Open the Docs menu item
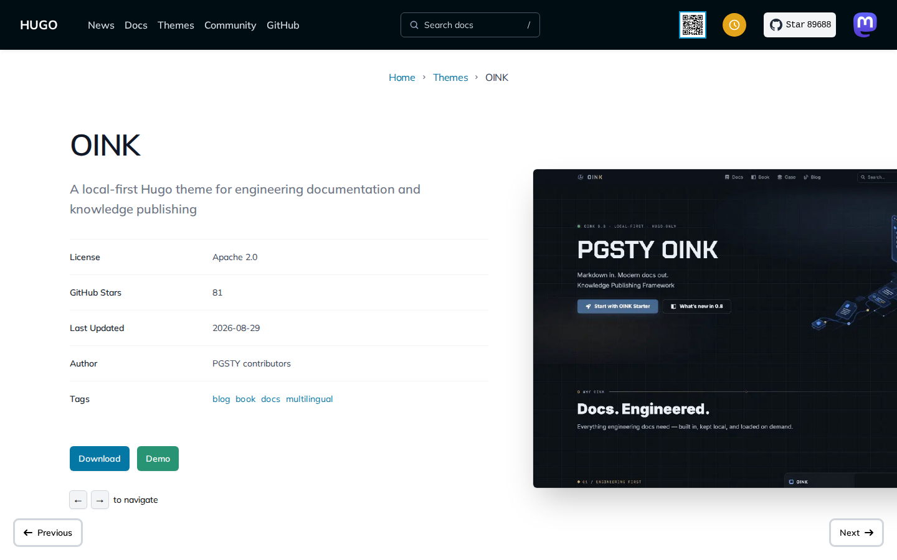 [136, 25]
